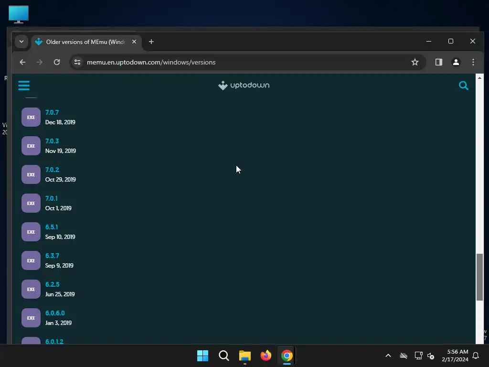
Task: Click the Oct 29, 2019 date text
Action: tap(61, 180)
